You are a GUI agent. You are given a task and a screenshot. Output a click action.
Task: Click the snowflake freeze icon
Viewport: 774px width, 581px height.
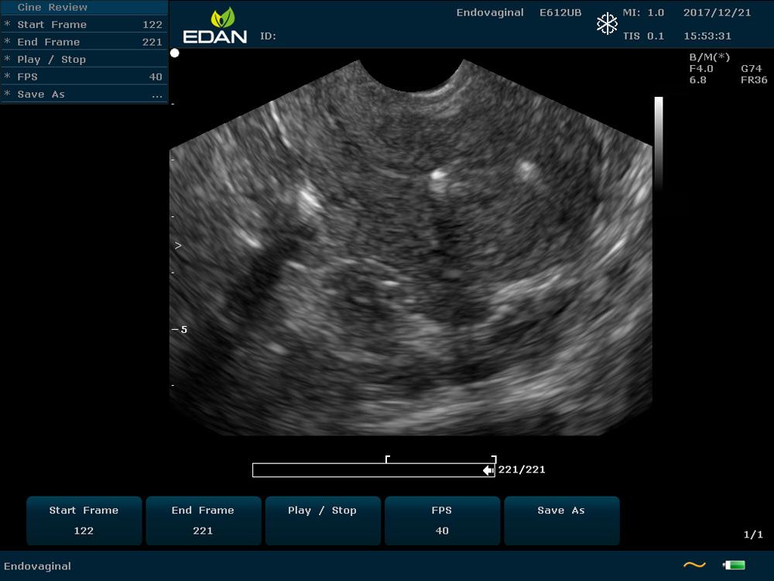[x=607, y=24]
